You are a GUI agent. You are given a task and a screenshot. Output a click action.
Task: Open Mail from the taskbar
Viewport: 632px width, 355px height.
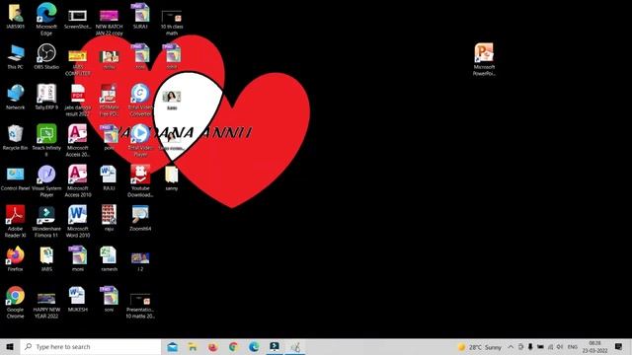pos(173,346)
